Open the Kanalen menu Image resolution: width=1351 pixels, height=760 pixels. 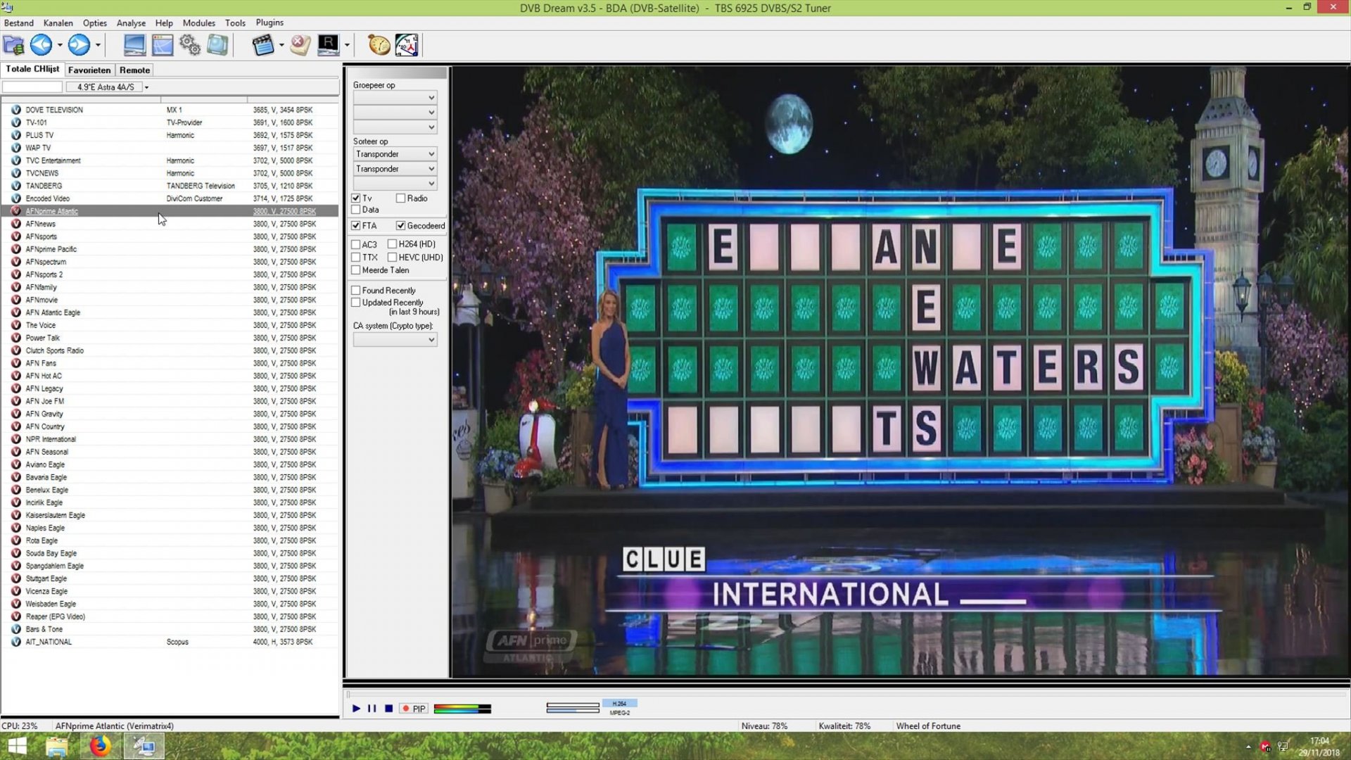(58, 23)
